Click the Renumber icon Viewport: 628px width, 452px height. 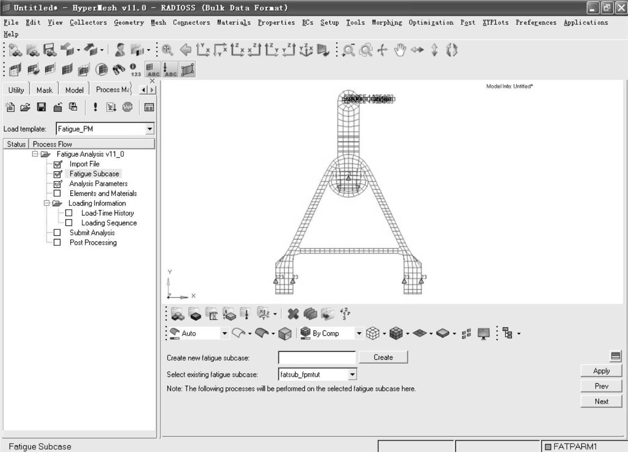(x=345, y=314)
